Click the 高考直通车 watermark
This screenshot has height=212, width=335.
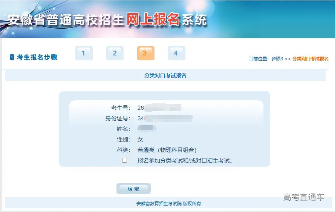click(304, 197)
